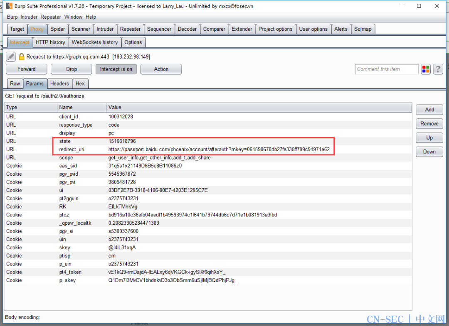
Task: Drop the intercepted request
Action: (72, 69)
